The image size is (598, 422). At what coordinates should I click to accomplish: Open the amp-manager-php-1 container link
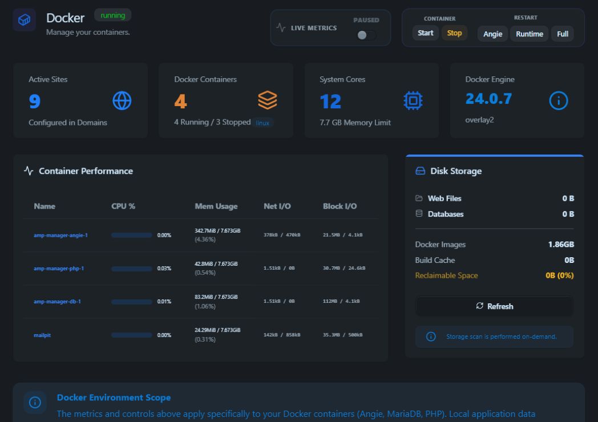[59, 269]
